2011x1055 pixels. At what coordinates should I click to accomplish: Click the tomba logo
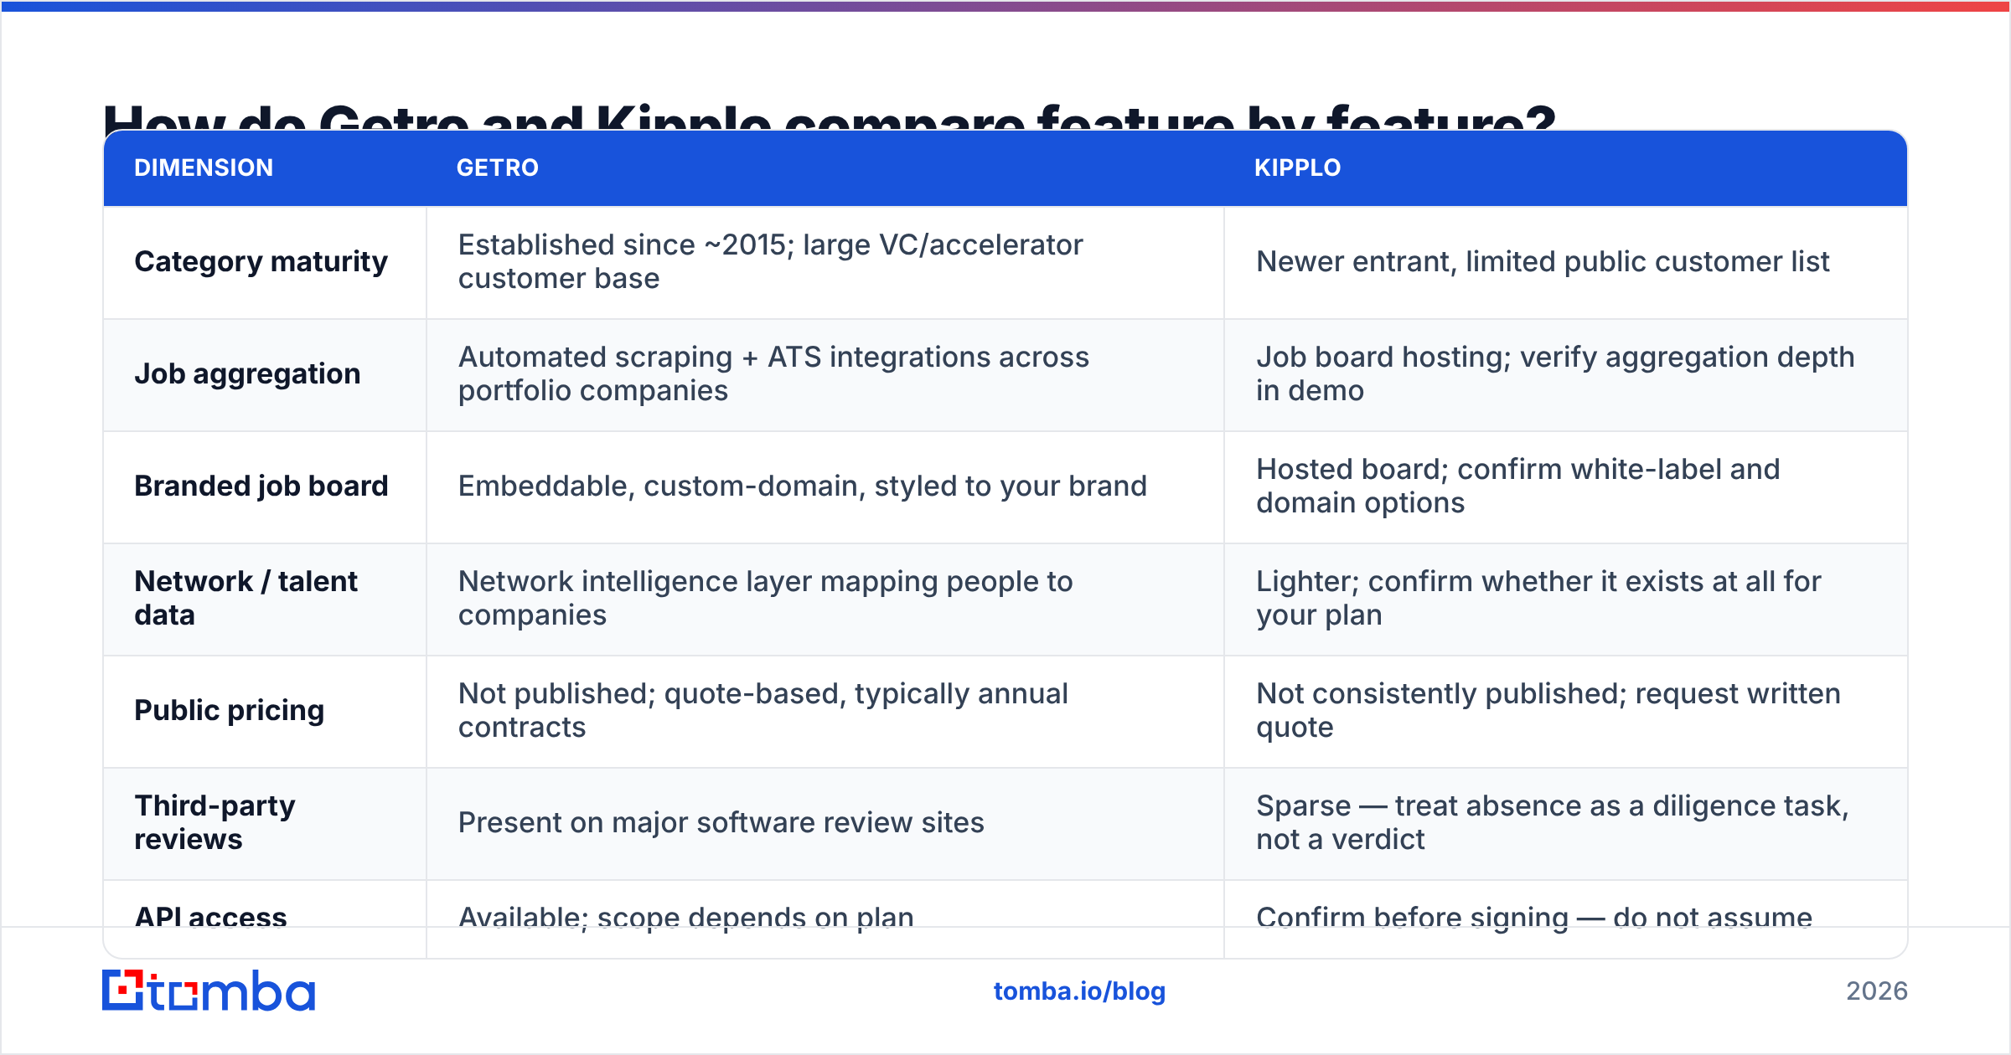pyautogui.click(x=209, y=991)
